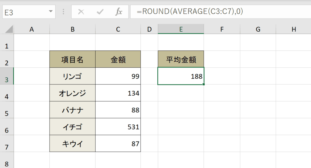This screenshot has height=168, width=311.
Task: Select row 3 header
Action: [7, 76]
